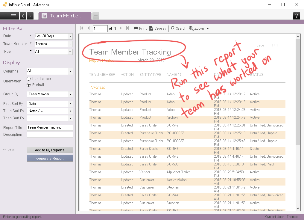
Task: Open the Zoom options
Action: click(199, 28)
